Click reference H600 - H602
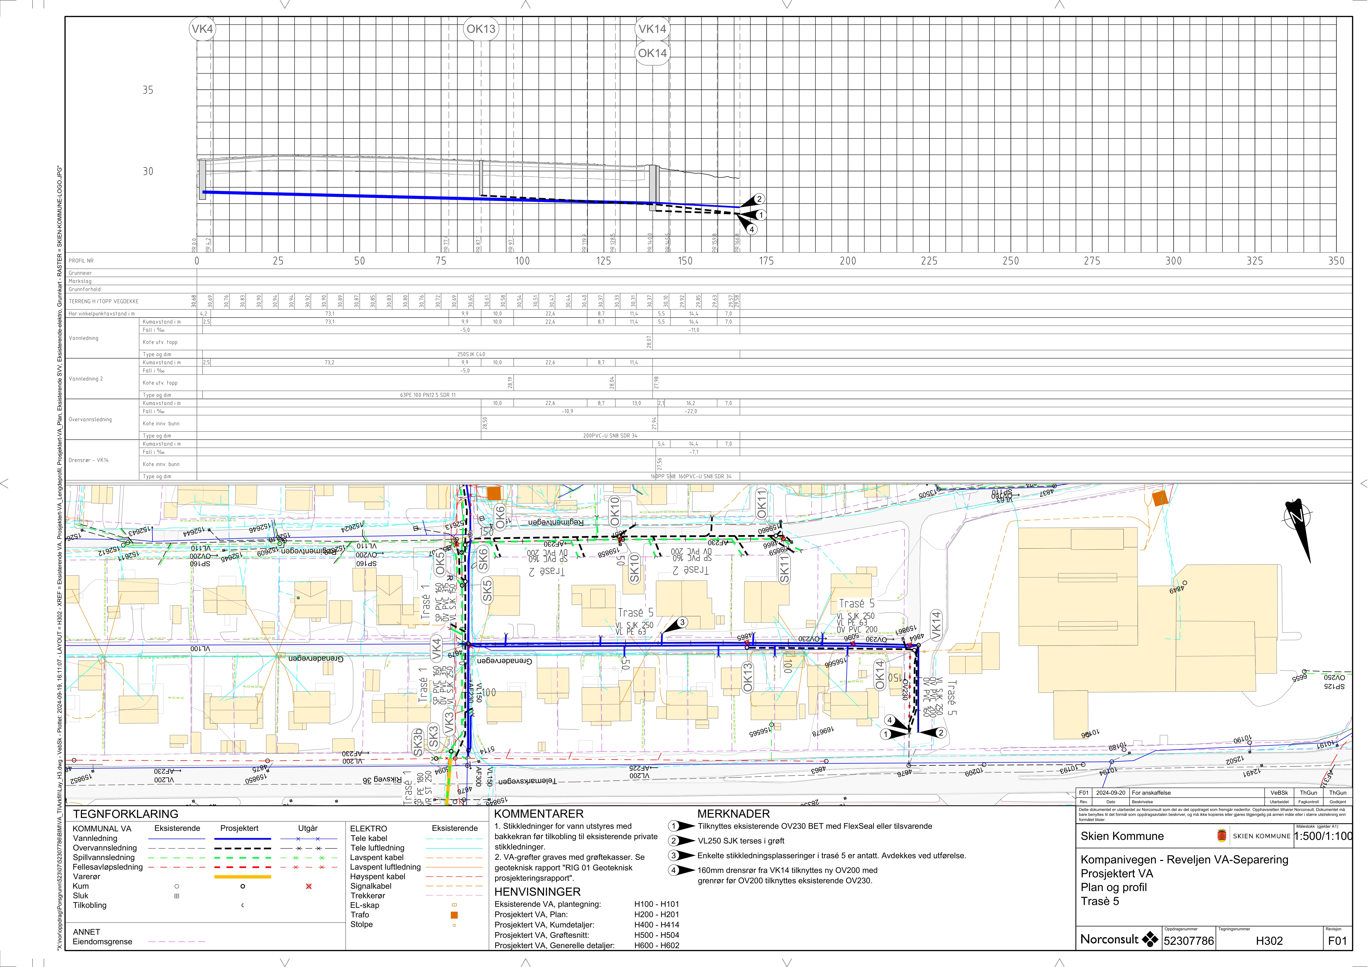The width and height of the screenshot is (1368, 967). pyautogui.click(x=657, y=946)
